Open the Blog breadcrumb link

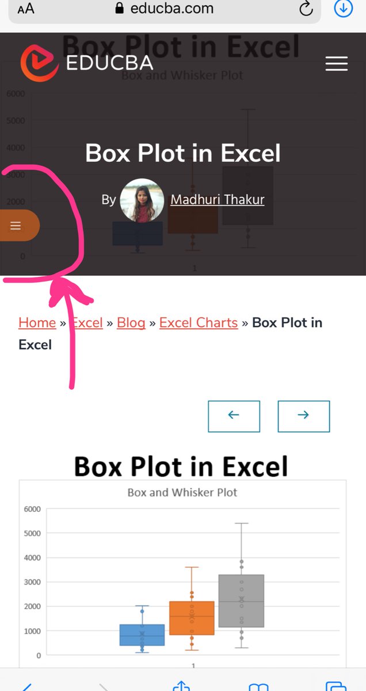click(131, 322)
